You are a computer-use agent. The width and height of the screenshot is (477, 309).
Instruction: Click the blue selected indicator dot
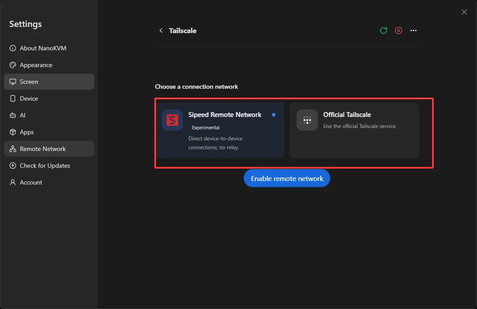click(274, 115)
